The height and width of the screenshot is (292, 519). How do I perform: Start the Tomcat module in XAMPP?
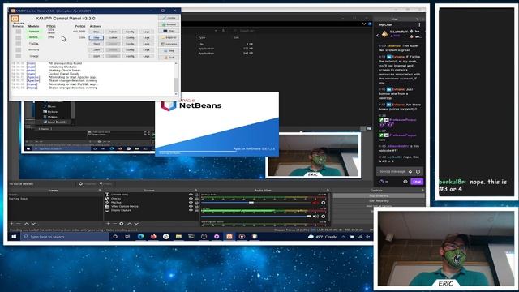coord(97,56)
